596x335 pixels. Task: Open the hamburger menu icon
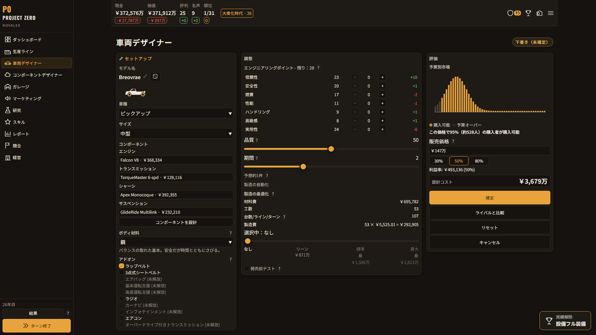tap(551, 13)
